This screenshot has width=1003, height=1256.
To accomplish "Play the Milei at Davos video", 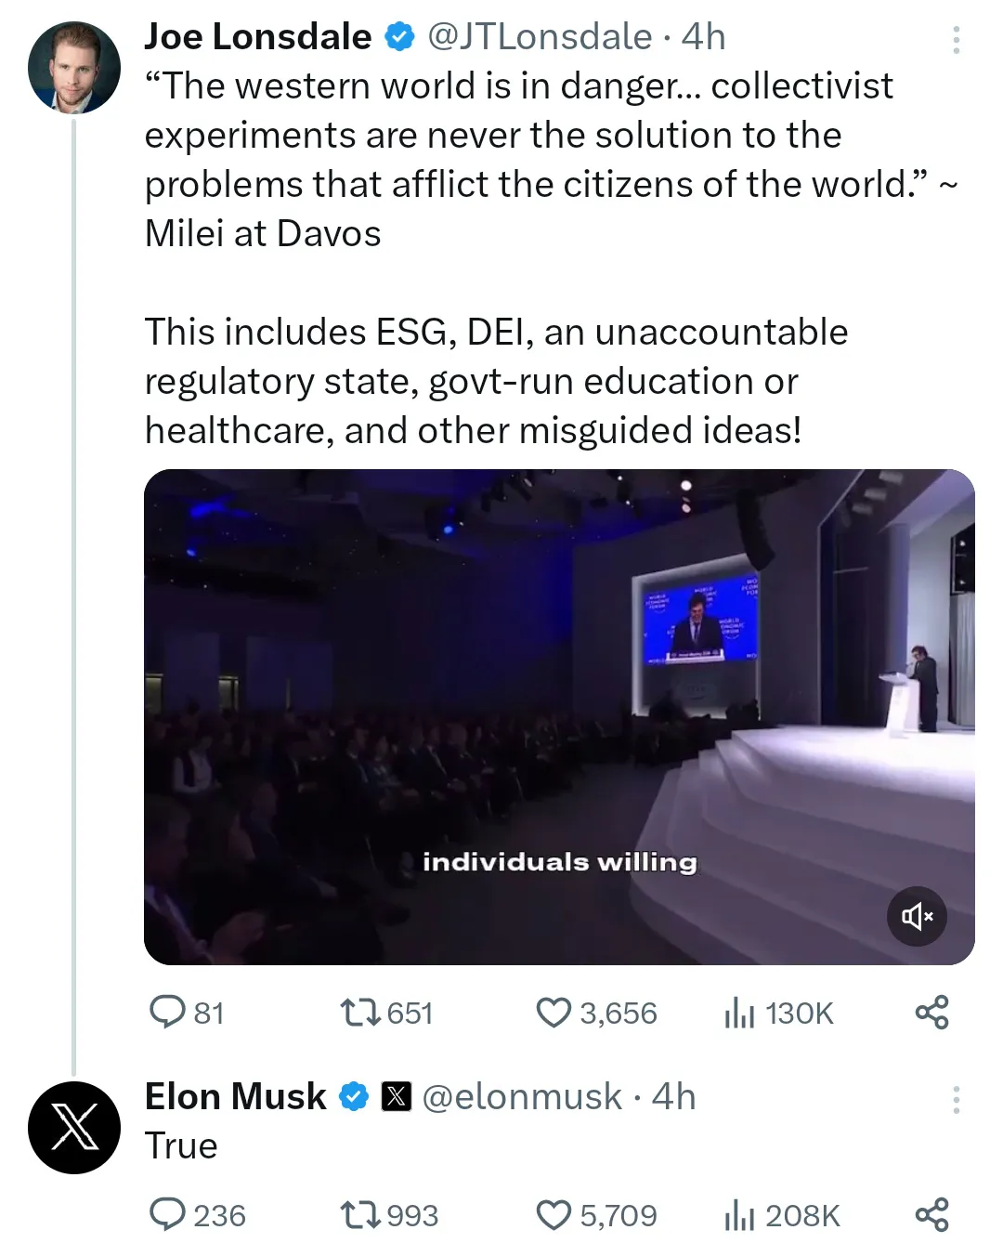I will (x=559, y=716).
